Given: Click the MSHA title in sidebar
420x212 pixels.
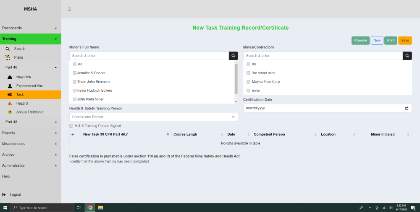Looking at the screenshot, I should click(x=31, y=9).
